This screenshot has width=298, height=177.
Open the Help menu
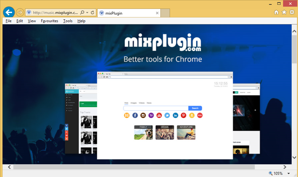pyautogui.click(x=81, y=21)
